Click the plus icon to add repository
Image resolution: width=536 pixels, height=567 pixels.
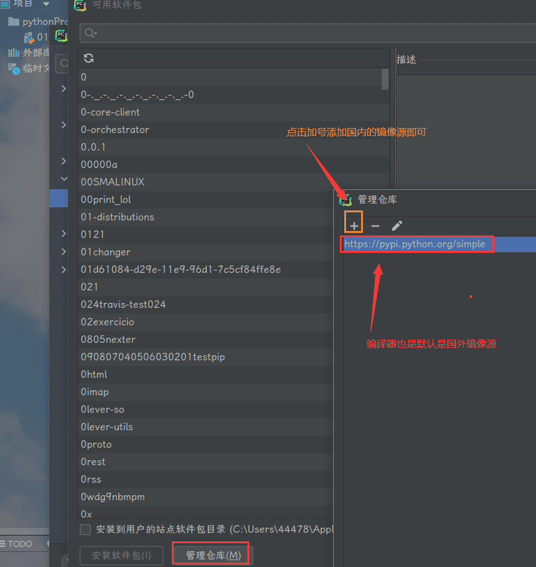354,225
